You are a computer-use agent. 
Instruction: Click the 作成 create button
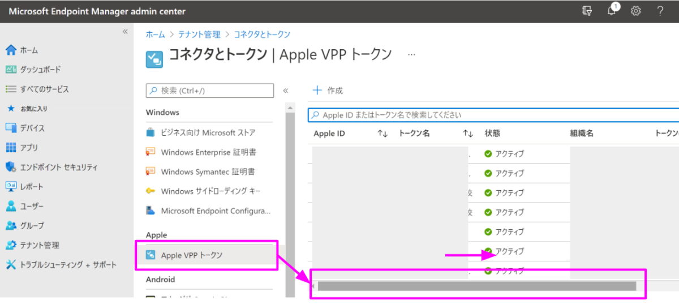(328, 91)
